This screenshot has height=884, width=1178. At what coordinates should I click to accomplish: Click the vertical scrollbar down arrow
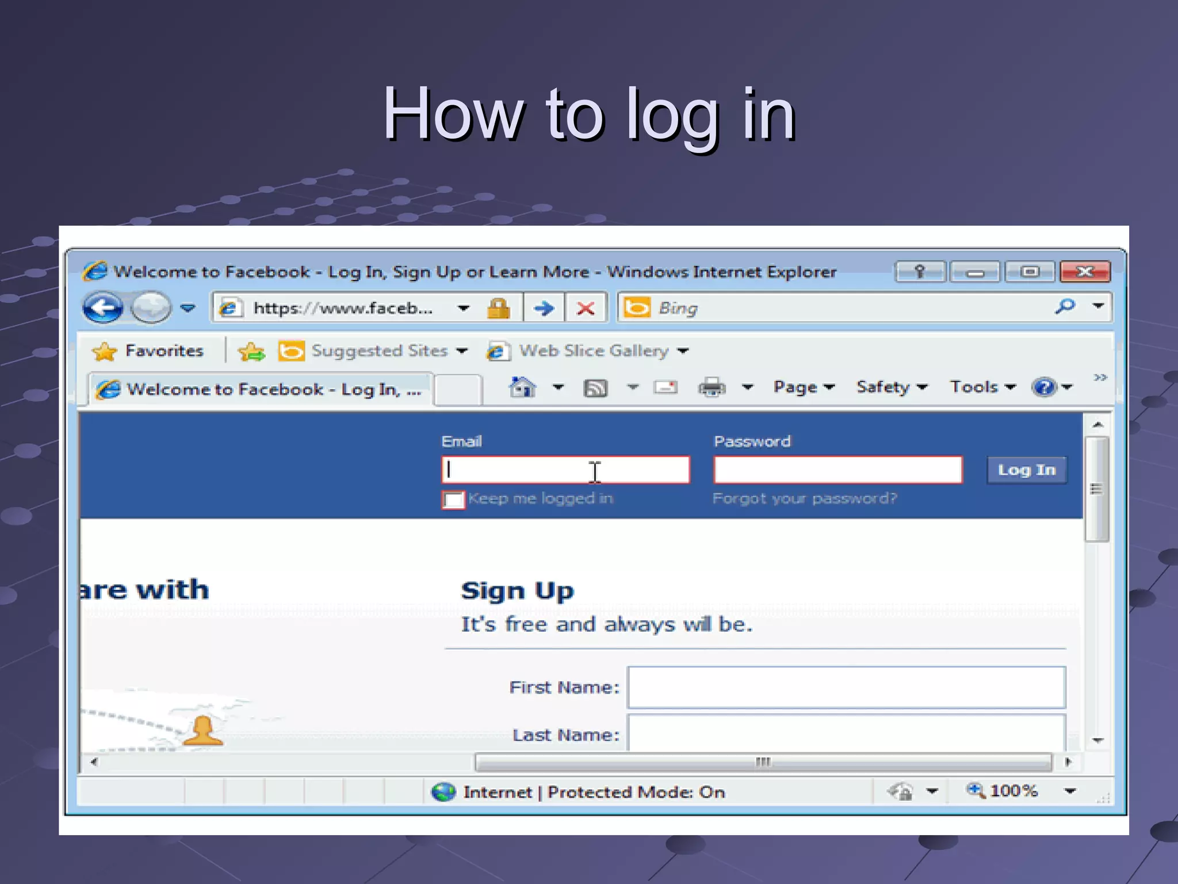coord(1097,741)
